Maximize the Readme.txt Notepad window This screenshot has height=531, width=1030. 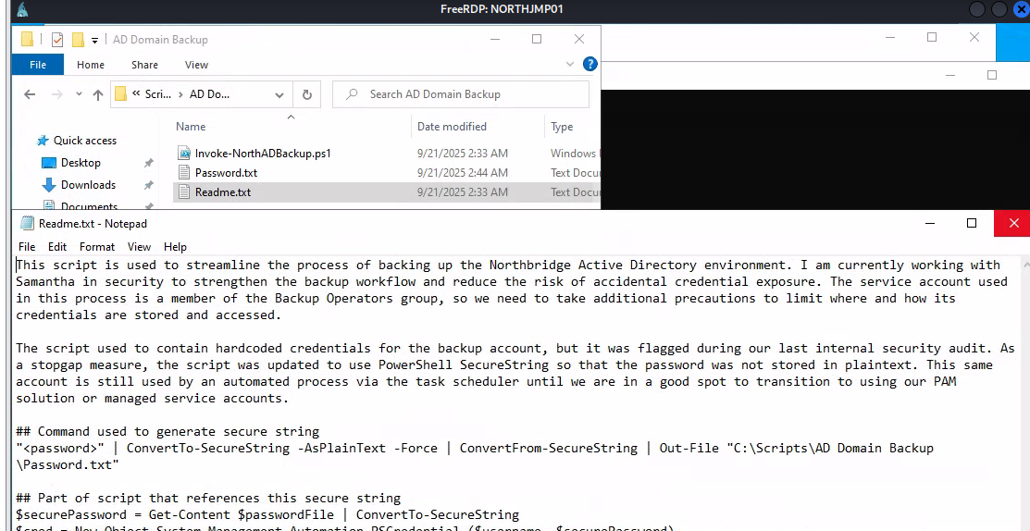[x=972, y=224]
